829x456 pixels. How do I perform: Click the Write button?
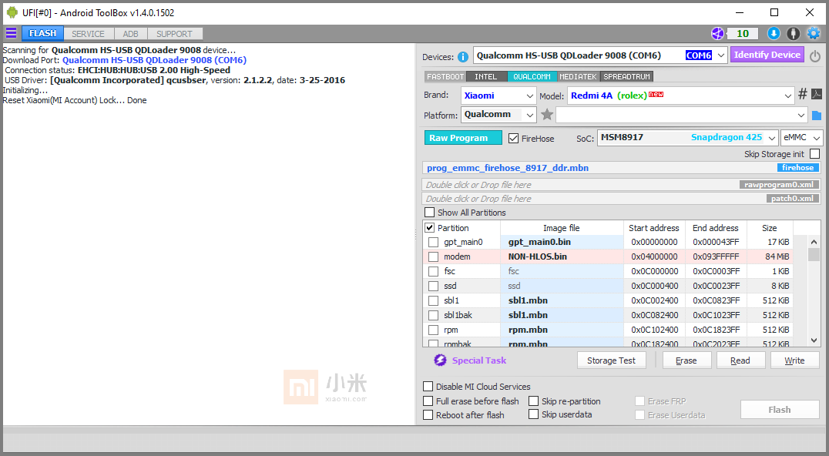[x=794, y=360]
